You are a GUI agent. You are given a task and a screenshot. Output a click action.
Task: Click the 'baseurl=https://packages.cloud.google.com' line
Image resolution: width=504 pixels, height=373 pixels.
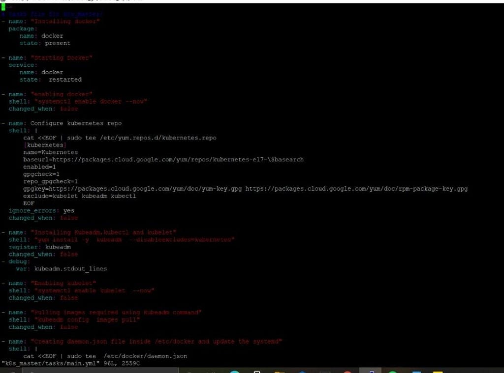tap(163, 160)
